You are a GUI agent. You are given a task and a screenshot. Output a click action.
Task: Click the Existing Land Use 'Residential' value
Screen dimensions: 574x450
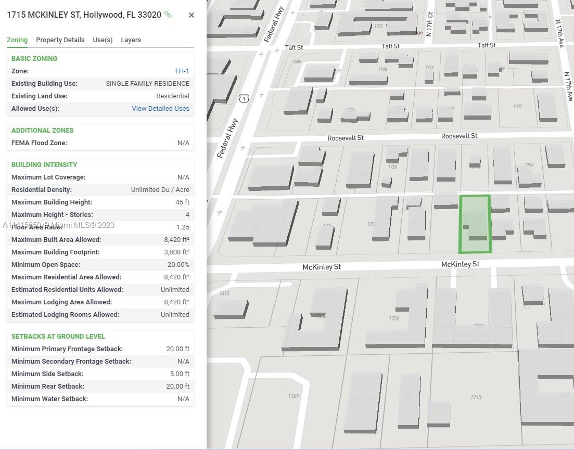[172, 96]
